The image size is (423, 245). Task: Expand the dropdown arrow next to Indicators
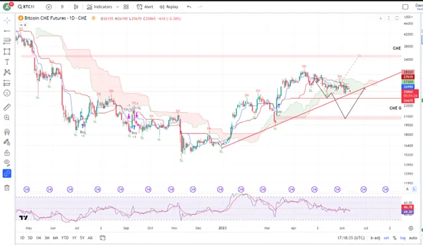pyautogui.click(x=118, y=7)
